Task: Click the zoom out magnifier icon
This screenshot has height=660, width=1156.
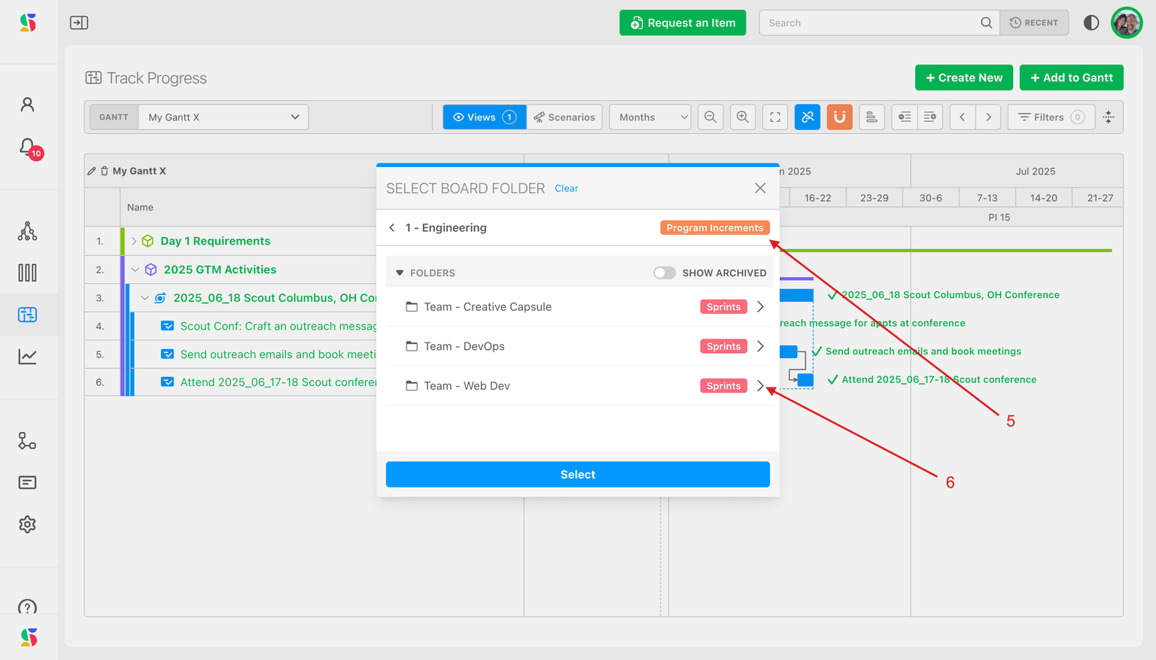Action: coord(710,117)
